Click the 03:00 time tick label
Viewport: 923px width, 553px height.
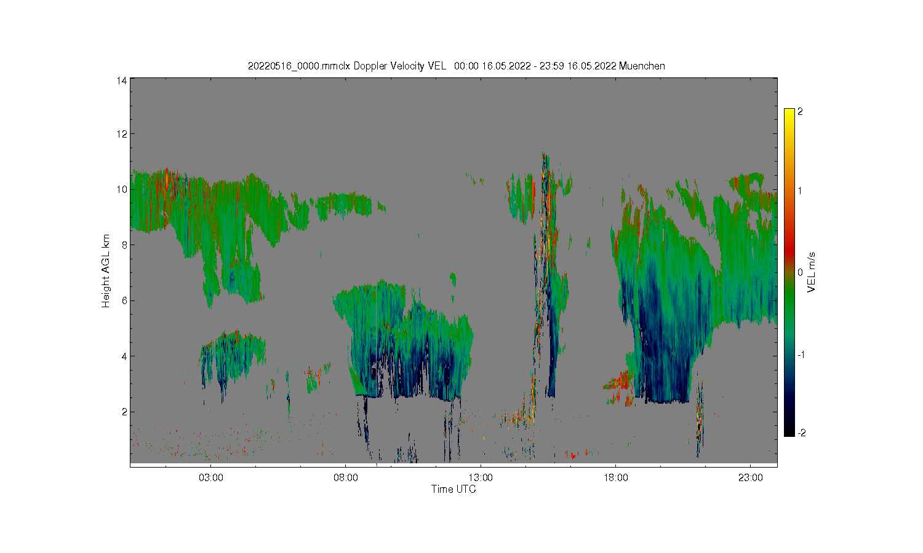click(x=211, y=477)
